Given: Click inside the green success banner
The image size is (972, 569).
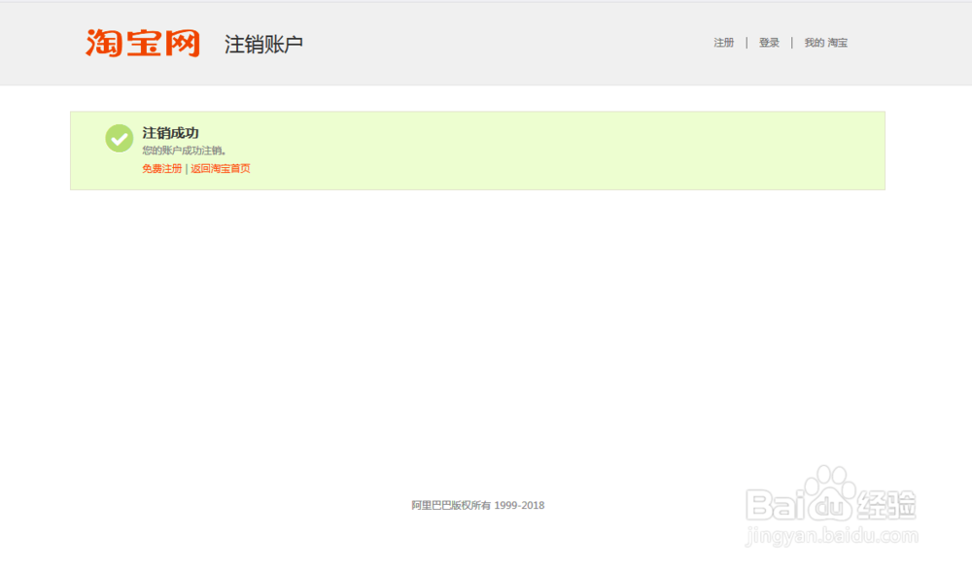Looking at the screenshot, I should pos(486,151).
